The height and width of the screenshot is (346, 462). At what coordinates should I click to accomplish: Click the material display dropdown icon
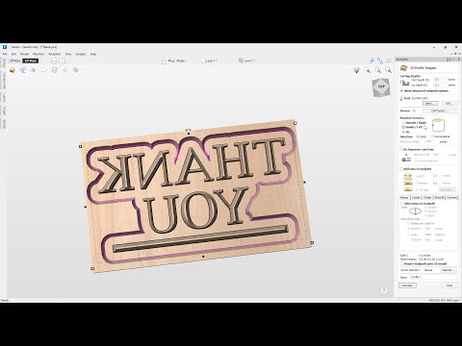pos(357,70)
